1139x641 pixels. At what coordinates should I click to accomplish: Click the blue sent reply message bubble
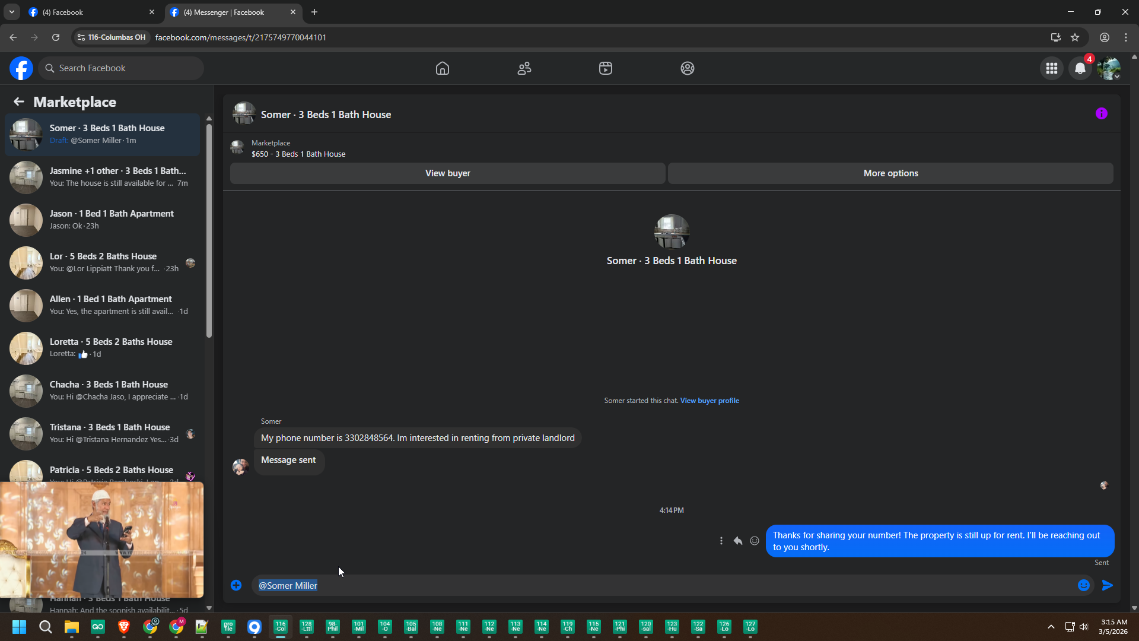(x=940, y=541)
